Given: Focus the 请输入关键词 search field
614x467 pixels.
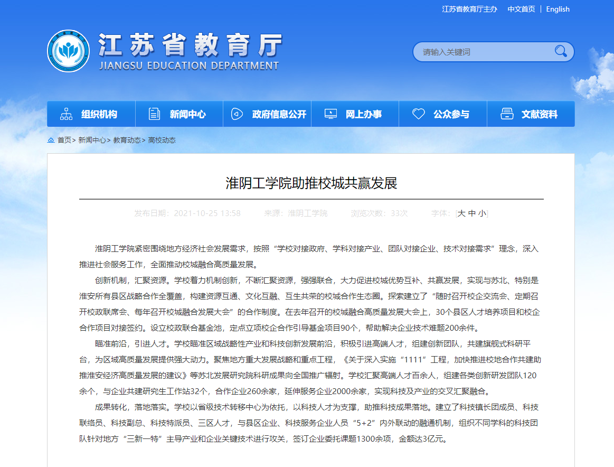Looking at the screenshot, I should [x=483, y=52].
